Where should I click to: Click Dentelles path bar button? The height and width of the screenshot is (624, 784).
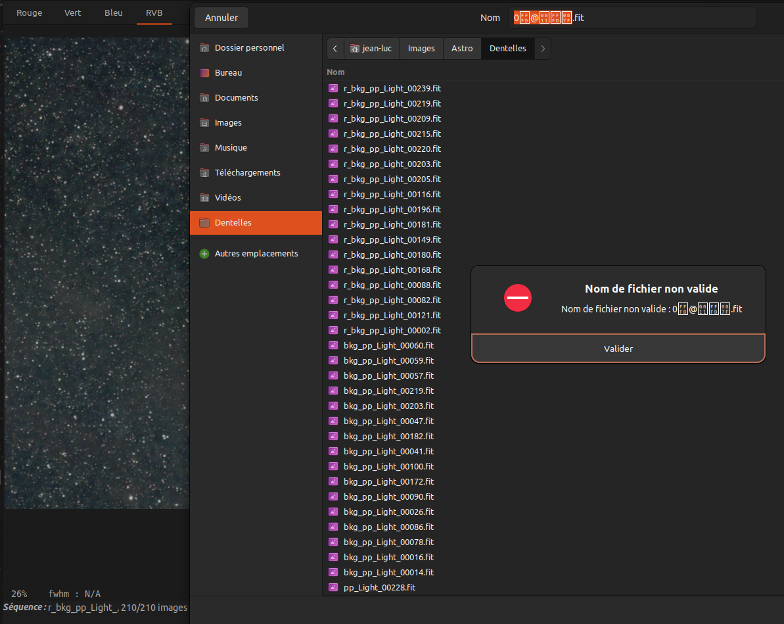tap(507, 49)
